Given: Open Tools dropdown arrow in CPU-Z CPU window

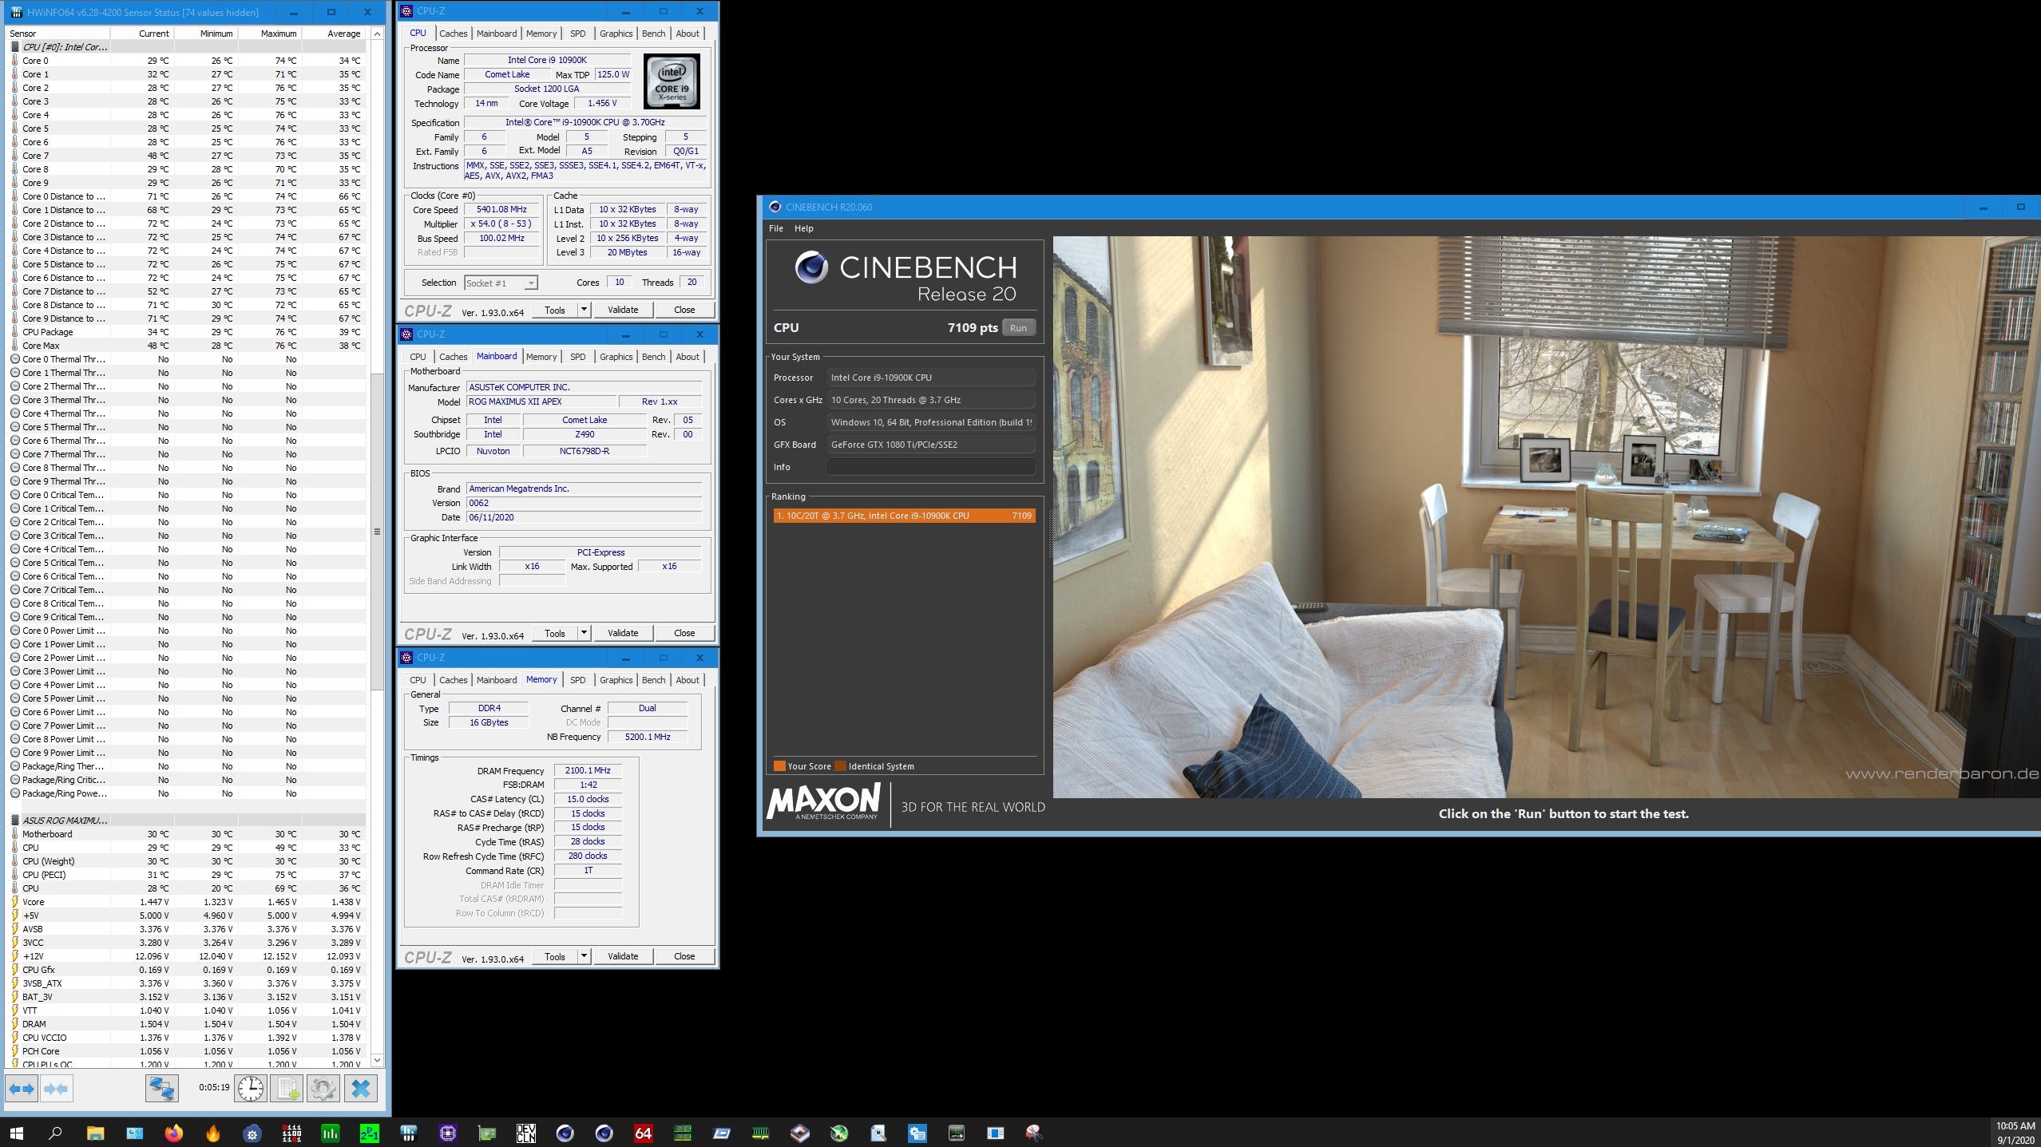Looking at the screenshot, I should pyautogui.click(x=584, y=310).
